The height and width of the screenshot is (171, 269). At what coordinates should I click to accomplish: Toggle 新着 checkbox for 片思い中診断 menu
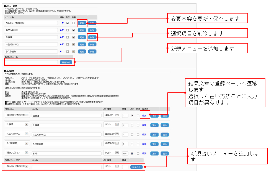click(x=73, y=30)
